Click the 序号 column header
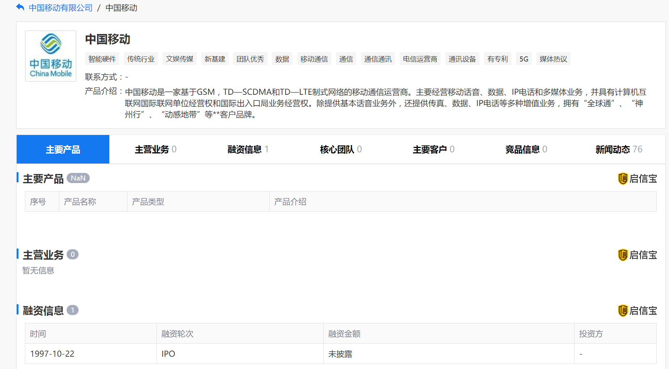 pyautogui.click(x=42, y=202)
